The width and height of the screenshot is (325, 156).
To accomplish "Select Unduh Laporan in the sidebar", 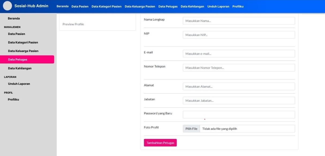I will click(19, 84).
